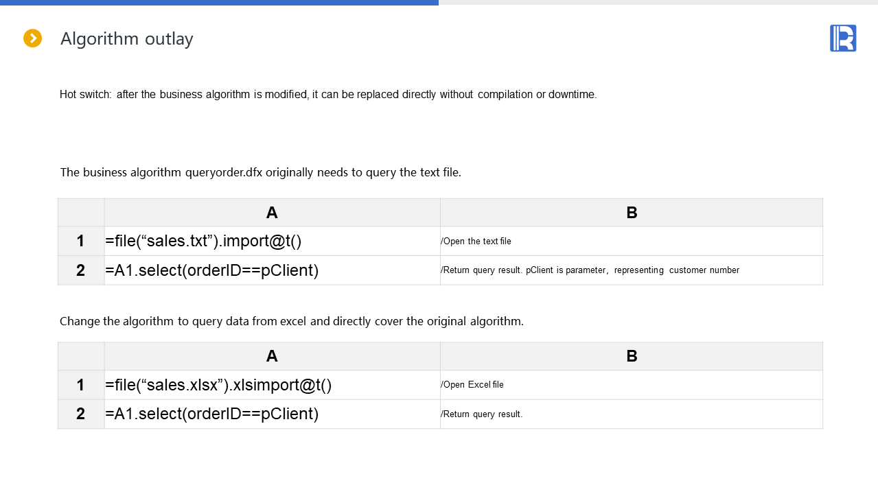The image size is (878, 494).
Task: Select row 1 header in the second table
Action: (81, 385)
